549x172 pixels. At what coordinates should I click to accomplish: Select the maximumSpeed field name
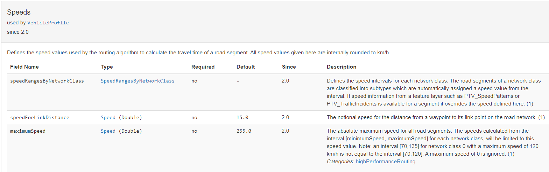(28, 131)
